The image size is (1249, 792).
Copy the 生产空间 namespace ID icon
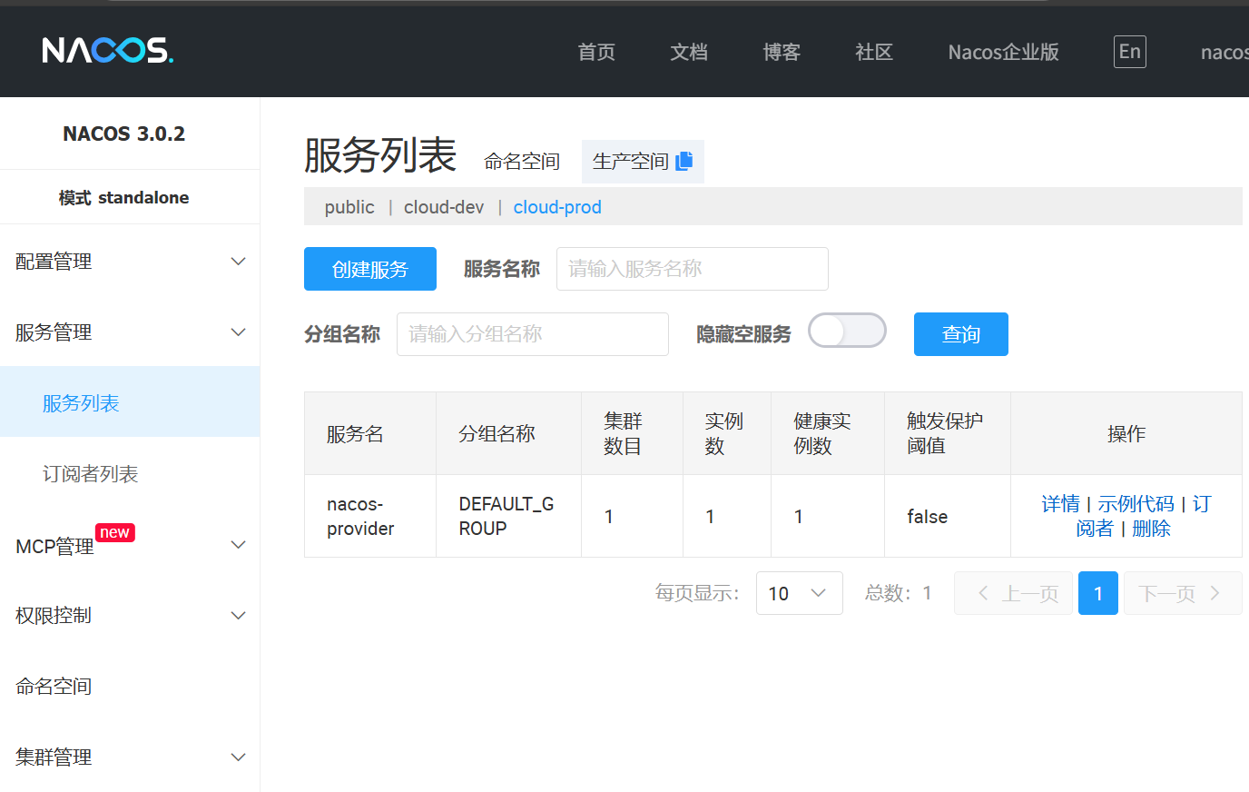[x=684, y=161]
